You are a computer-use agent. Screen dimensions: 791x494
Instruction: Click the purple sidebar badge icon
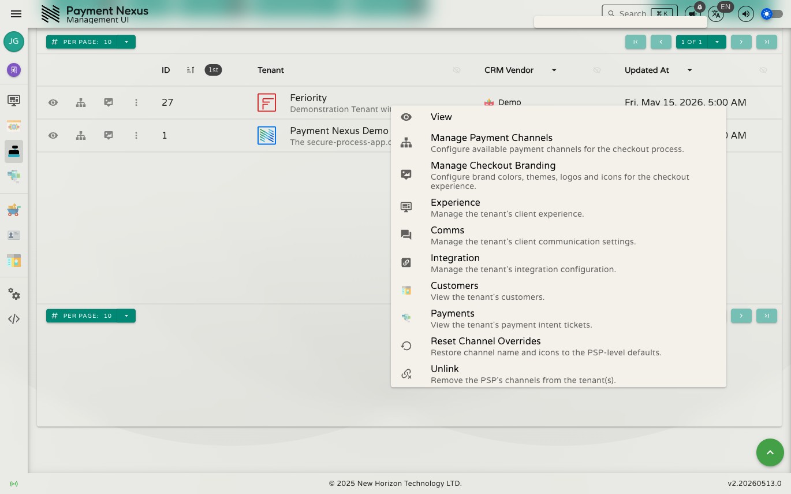pos(14,70)
